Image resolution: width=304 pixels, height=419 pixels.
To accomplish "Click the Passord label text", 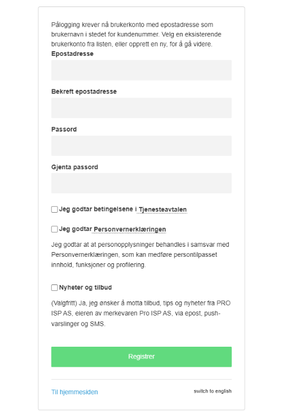I will [64, 129].
